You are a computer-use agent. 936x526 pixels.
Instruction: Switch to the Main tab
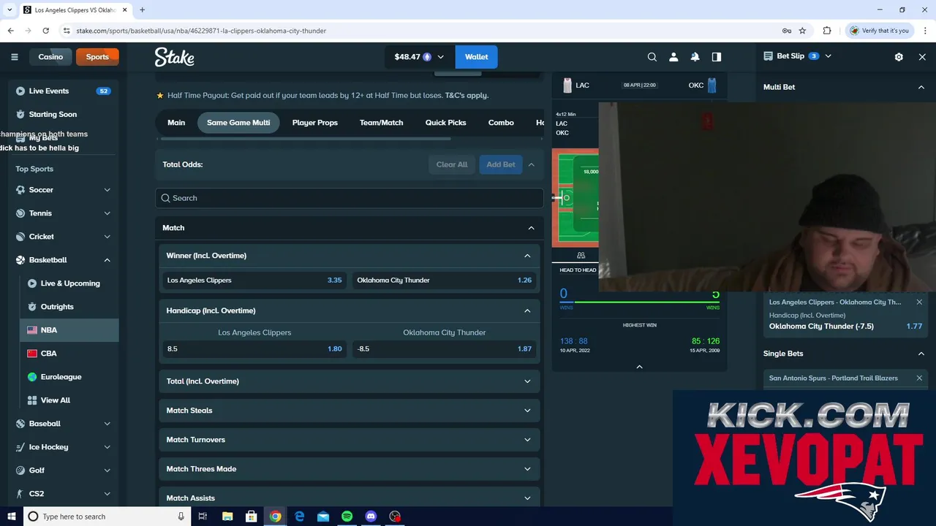tap(176, 123)
